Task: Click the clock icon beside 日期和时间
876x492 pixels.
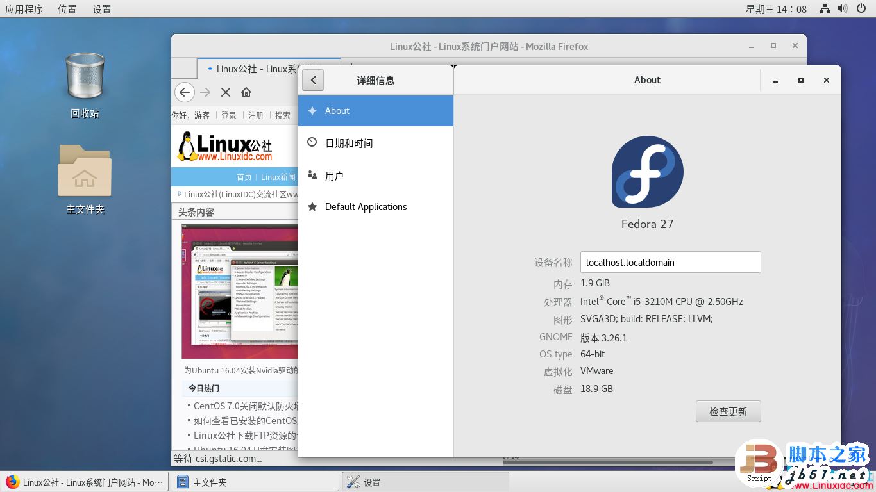Action: coord(312,142)
